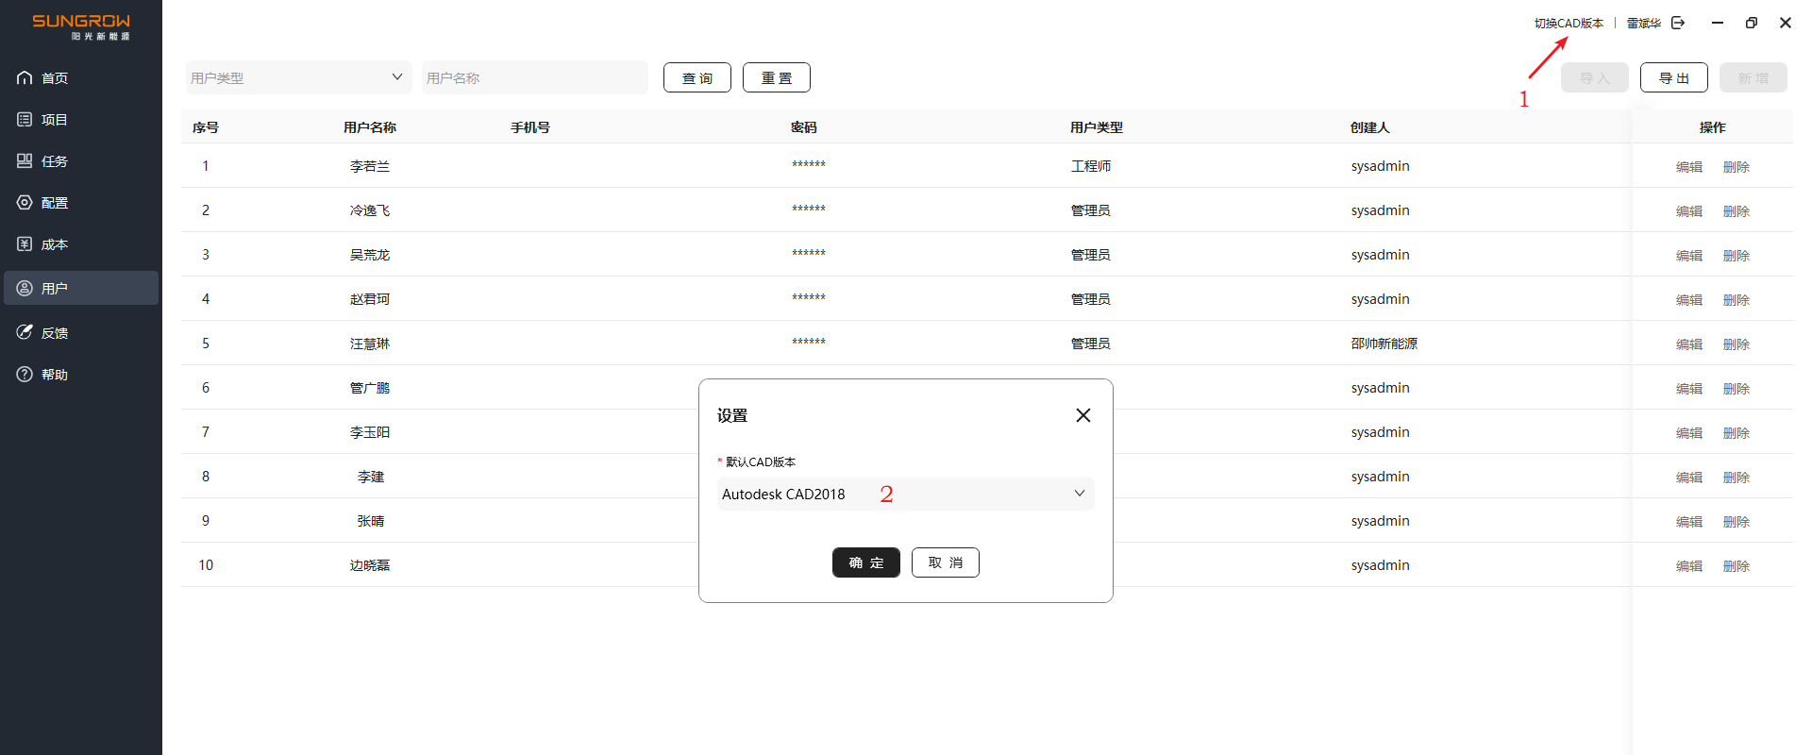The width and height of the screenshot is (1812, 755).
Task: Click the 查询 search button
Action: (696, 77)
